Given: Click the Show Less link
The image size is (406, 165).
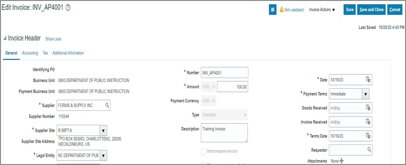Looking at the screenshot, I should (53, 39).
